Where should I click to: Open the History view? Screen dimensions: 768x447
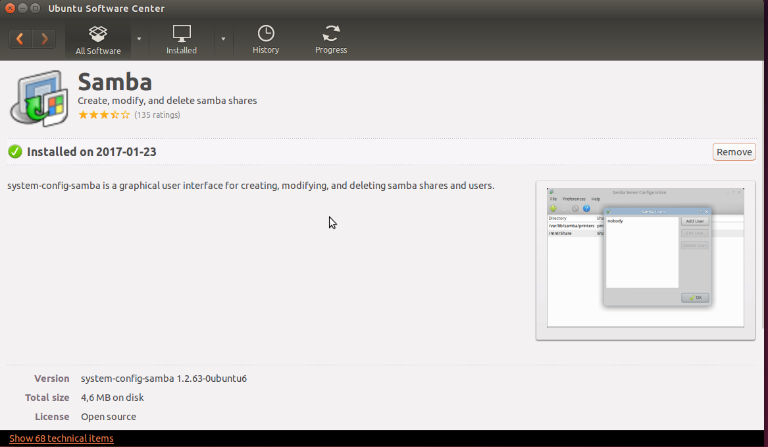pos(265,39)
